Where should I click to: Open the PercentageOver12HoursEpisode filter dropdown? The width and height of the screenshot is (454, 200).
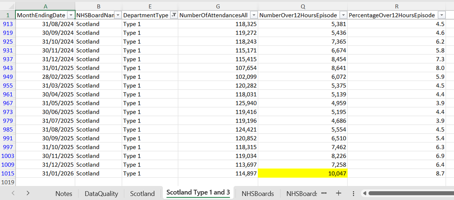pyautogui.click(x=442, y=16)
